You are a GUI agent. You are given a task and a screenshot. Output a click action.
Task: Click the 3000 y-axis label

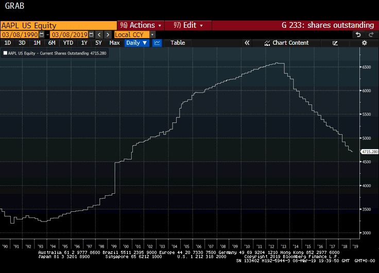tap(367, 233)
